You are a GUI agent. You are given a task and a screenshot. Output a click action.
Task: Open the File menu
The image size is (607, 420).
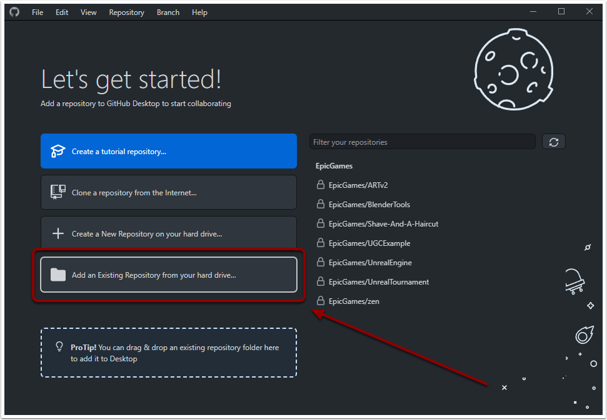[38, 12]
